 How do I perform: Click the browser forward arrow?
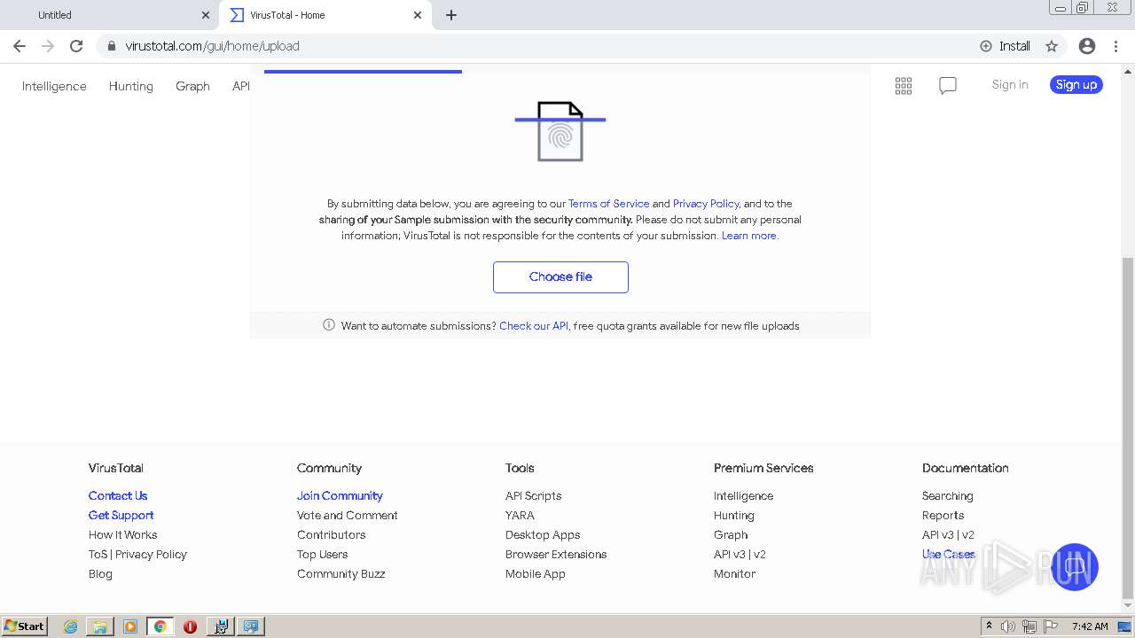click(x=48, y=46)
